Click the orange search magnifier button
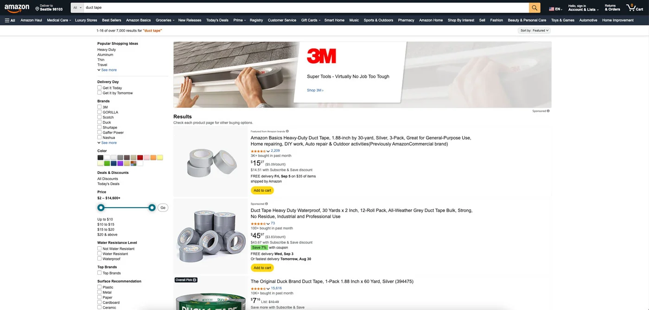 [x=534, y=8]
